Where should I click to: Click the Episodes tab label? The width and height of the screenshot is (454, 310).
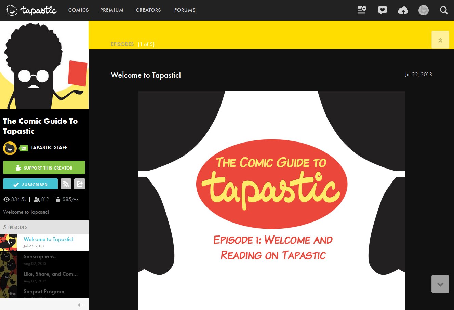[122, 44]
